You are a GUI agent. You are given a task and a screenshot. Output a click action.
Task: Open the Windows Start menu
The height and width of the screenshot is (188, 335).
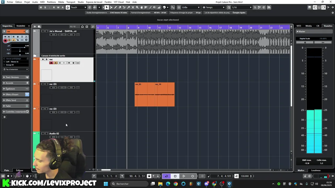click(106, 184)
